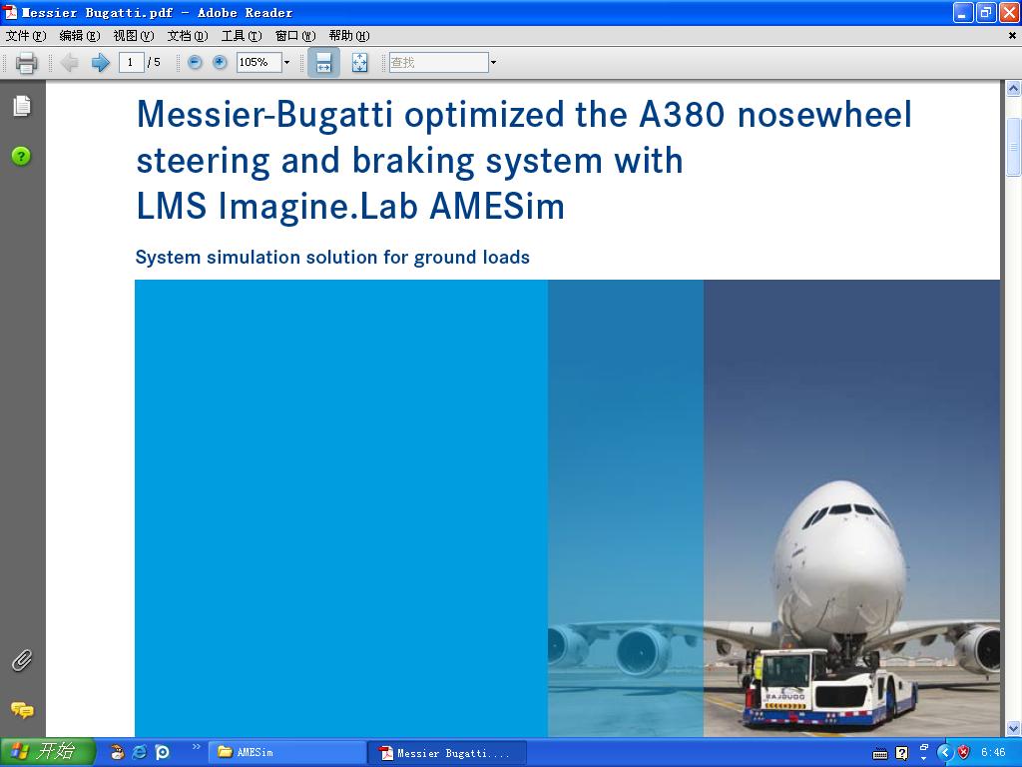The image size is (1022, 767).
Task: Click the vertical scrollbar up arrow
Action: pos(1013,88)
